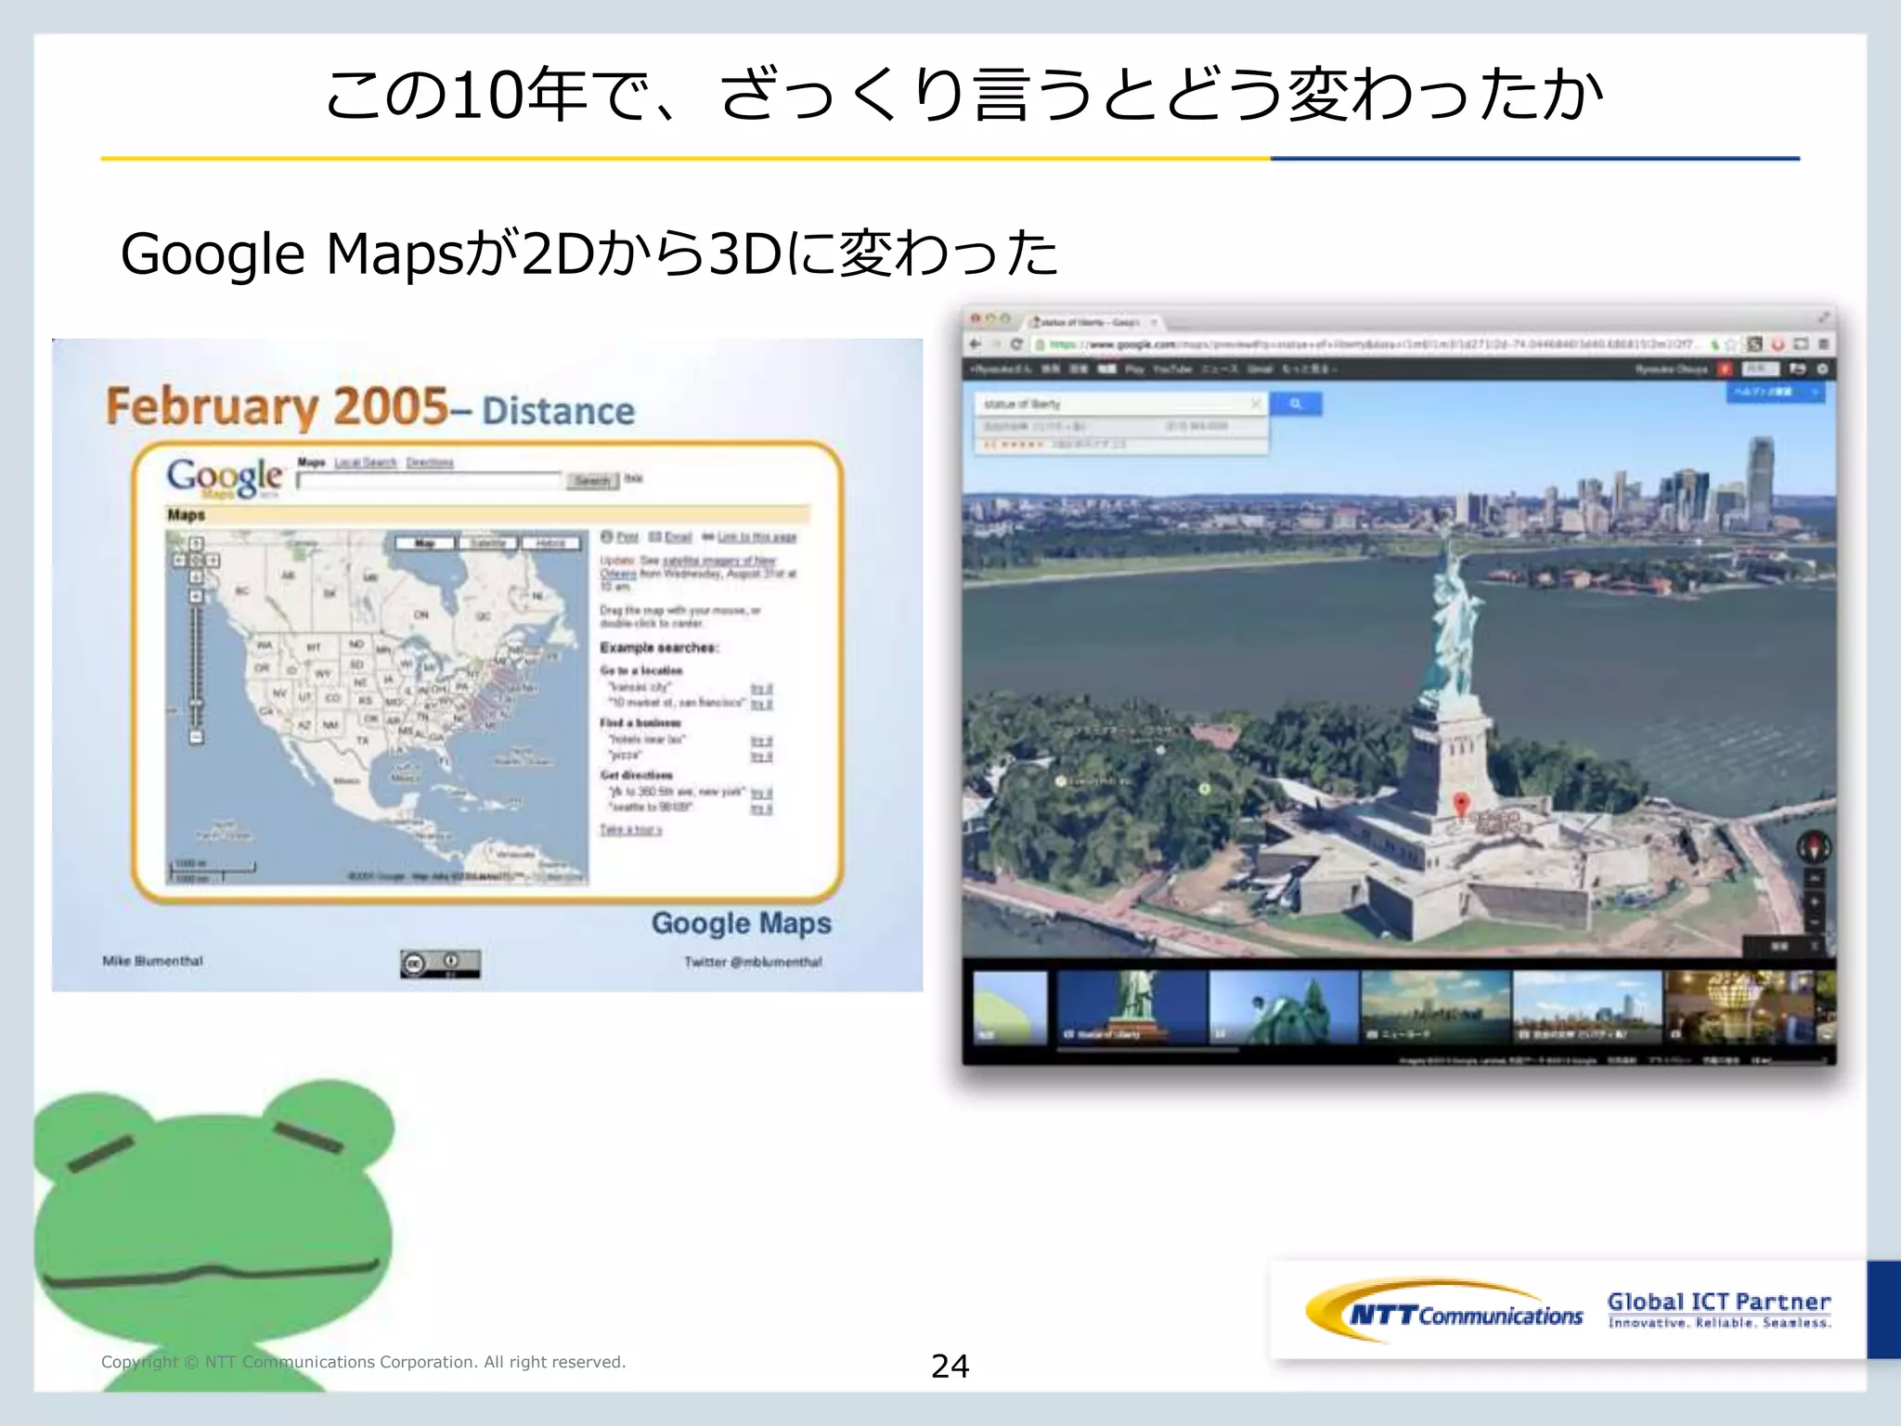Zoom out with minus button on 3D map
Image resolution: width=1901 pixels, height=1426 pixels.
1814,923
